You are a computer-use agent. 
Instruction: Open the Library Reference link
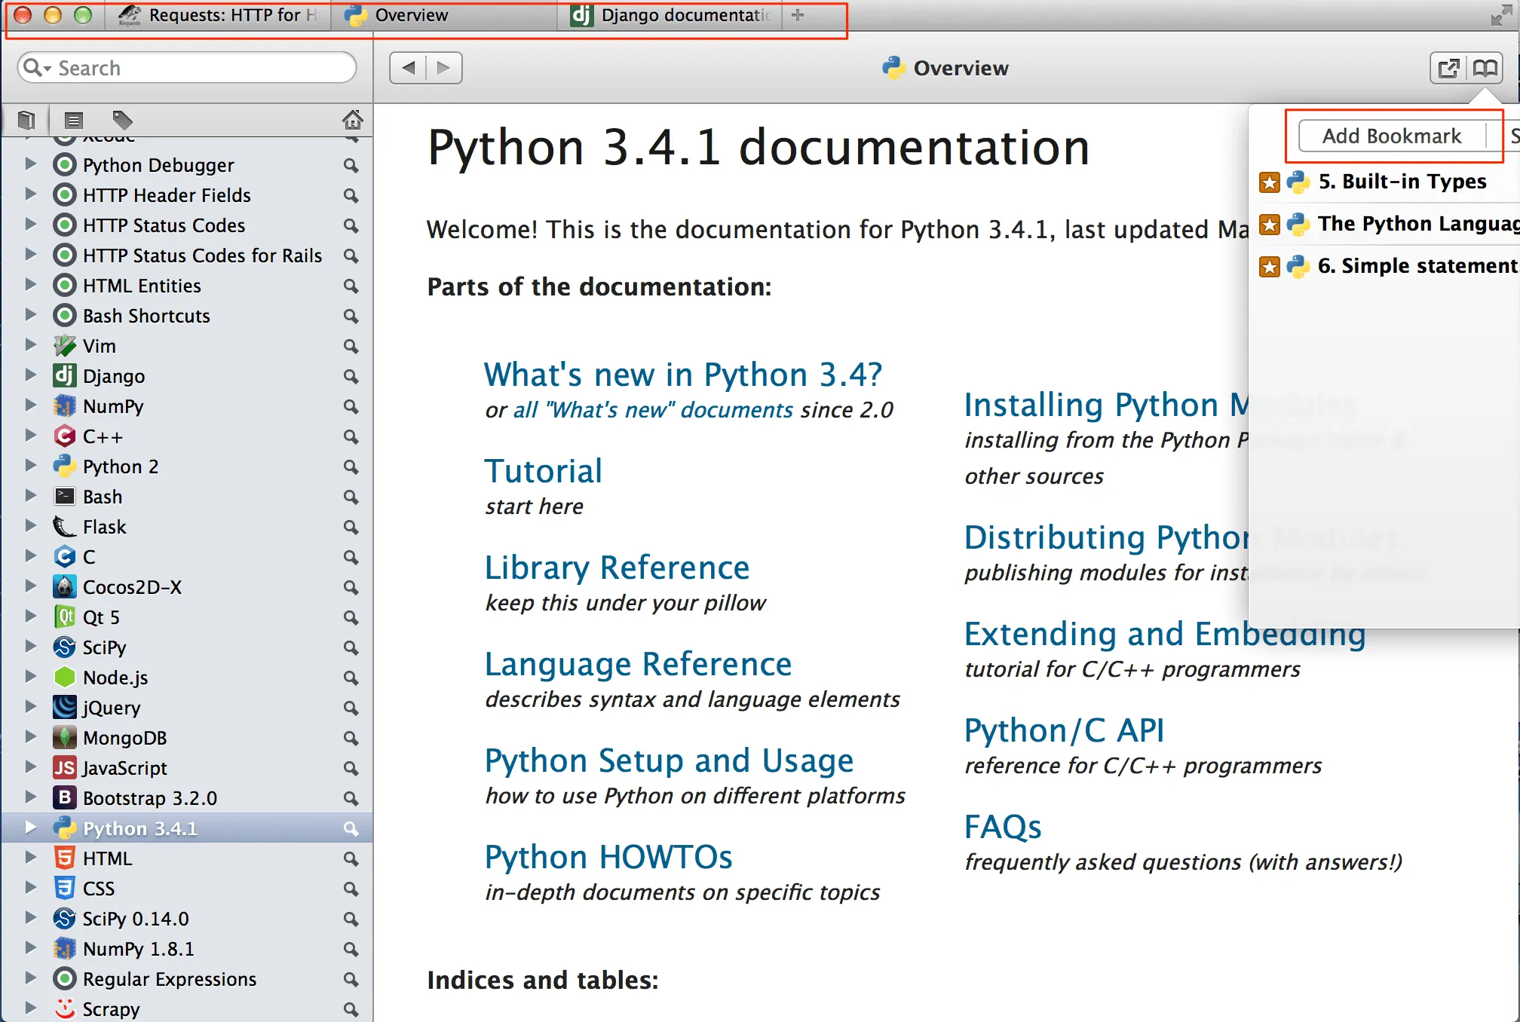coord(617,568)
